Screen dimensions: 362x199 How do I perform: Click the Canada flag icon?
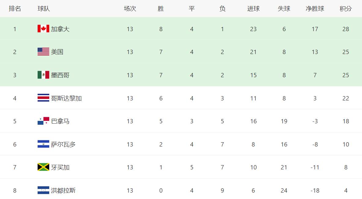(43, 29)
